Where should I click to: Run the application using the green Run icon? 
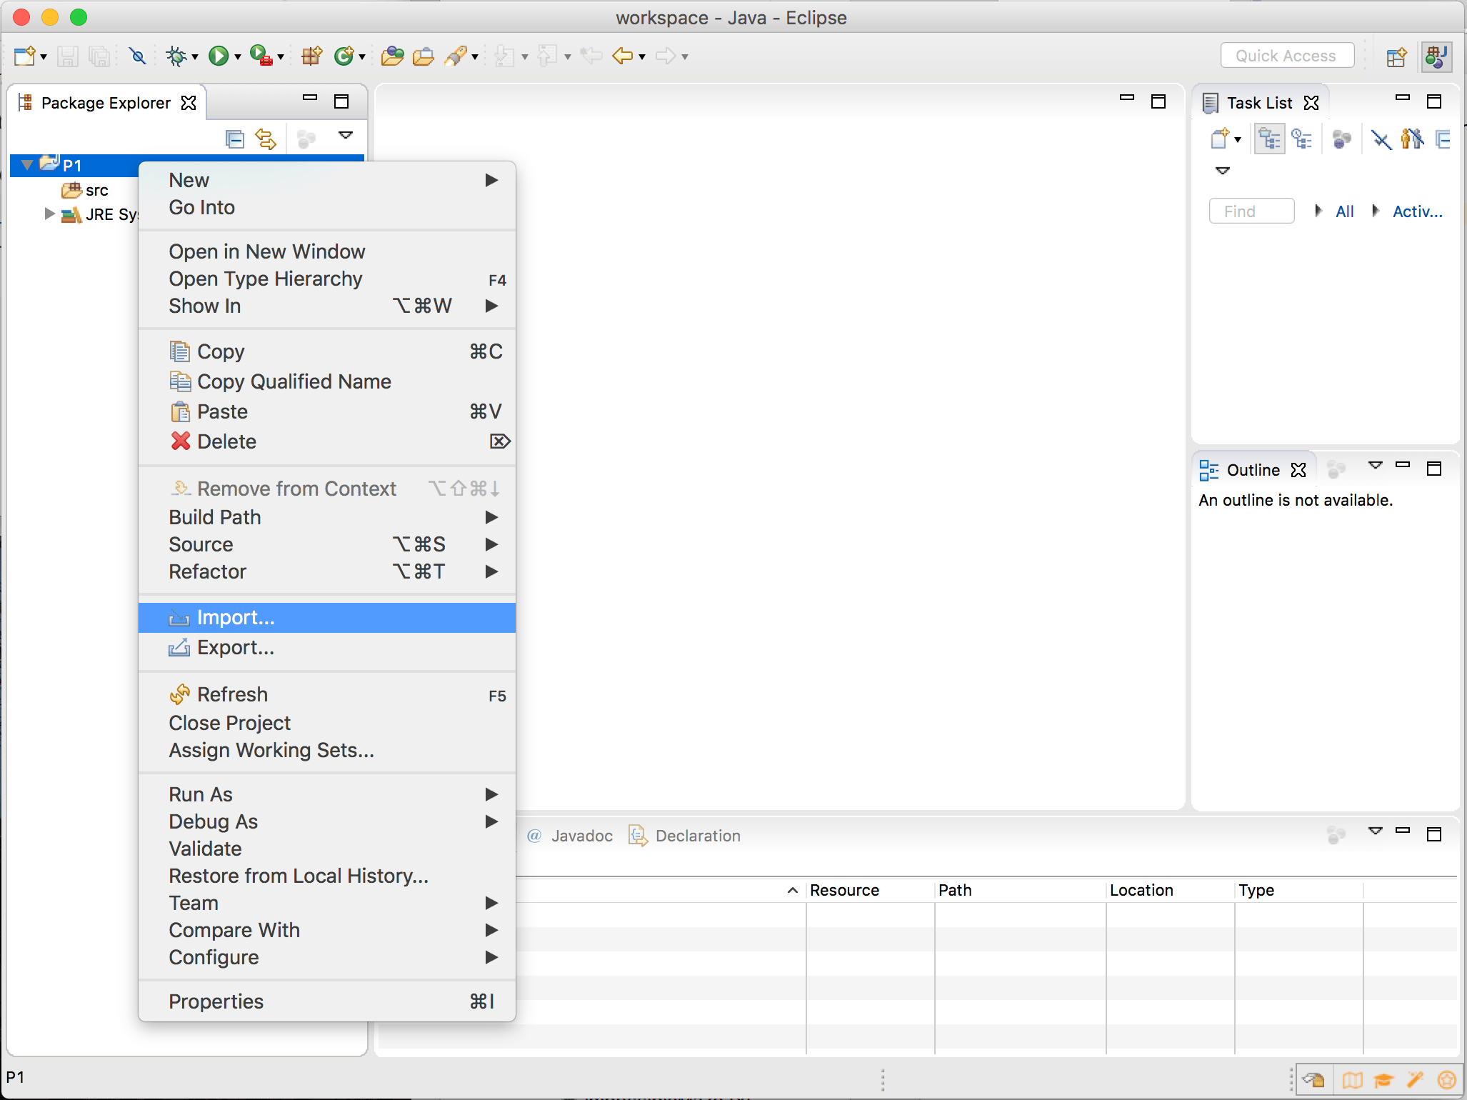click(x=219, y=56)
